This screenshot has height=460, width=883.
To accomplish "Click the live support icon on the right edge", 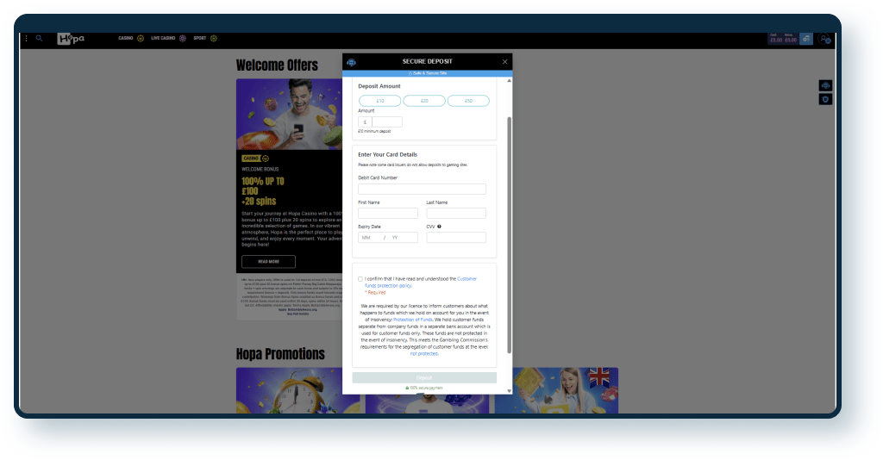I will 825,85.
